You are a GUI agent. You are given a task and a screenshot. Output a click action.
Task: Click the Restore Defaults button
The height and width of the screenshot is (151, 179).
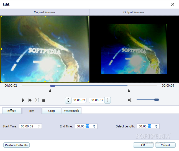pyautogui.click(x=16, y=145)
